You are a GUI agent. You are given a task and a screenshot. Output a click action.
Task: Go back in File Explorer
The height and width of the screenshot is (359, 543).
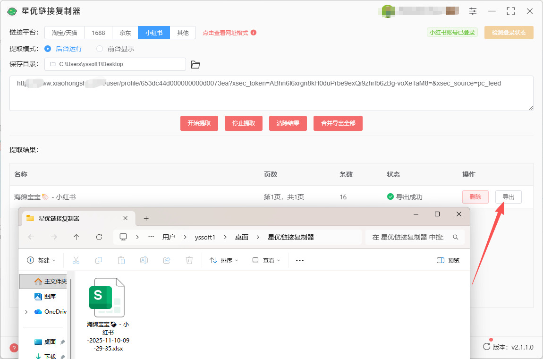(31, 237)
